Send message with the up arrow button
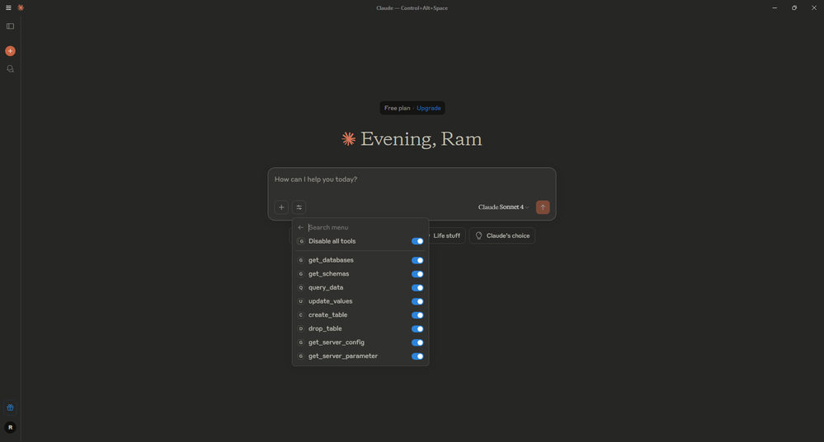This screenshot has height=442, width=824. pos(543,207)
